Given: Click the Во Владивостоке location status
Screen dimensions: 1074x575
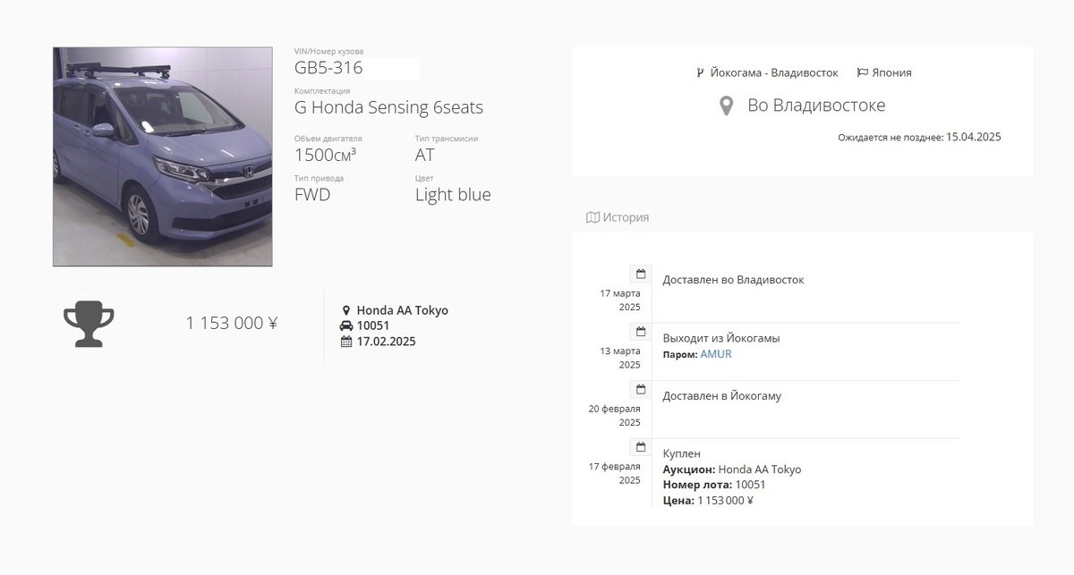Looking at the screenshot, I should coord(816,106).
